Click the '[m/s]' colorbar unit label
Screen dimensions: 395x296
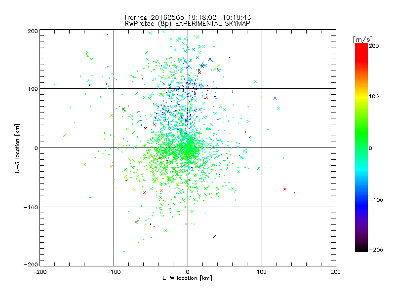(363, 39)
